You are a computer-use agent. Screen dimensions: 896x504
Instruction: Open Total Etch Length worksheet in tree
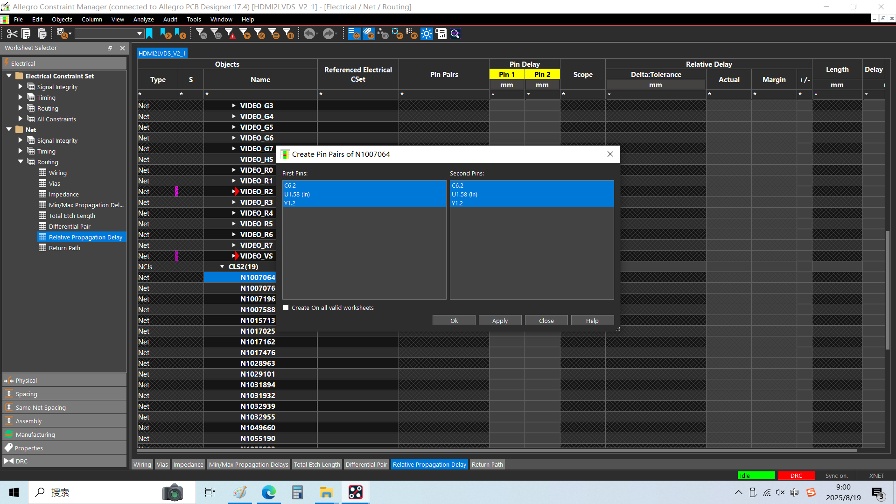pos(72,216)
